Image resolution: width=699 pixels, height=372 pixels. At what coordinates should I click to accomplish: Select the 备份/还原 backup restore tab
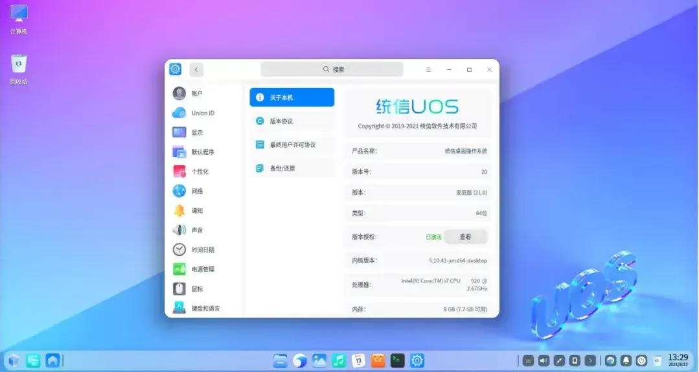pyautogui.click(x=292, y=168)
